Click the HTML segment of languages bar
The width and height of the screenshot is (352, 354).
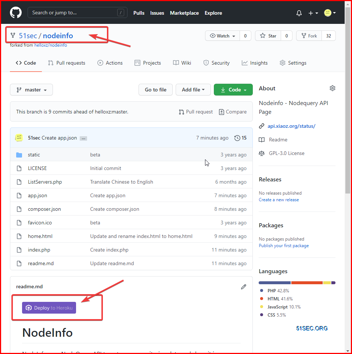[x=307, y=283]
